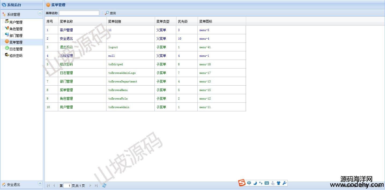Open 角色管理 in the sidebar
Viewport: 385px width, 190px height.
(16, 29)
